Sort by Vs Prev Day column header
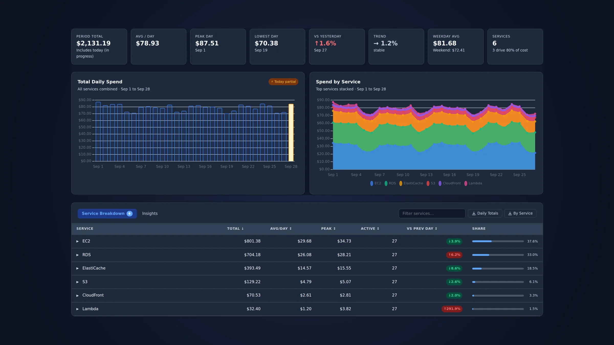The height and width of the screenshot is (345, 614). click(x=422, y=228)
